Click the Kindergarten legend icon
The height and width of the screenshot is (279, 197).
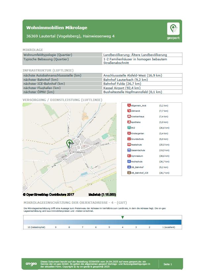[129, 133]
